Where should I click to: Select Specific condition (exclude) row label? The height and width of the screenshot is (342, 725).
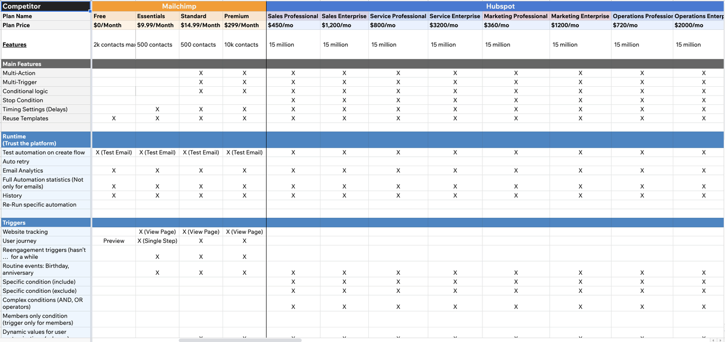coord(45,291)
